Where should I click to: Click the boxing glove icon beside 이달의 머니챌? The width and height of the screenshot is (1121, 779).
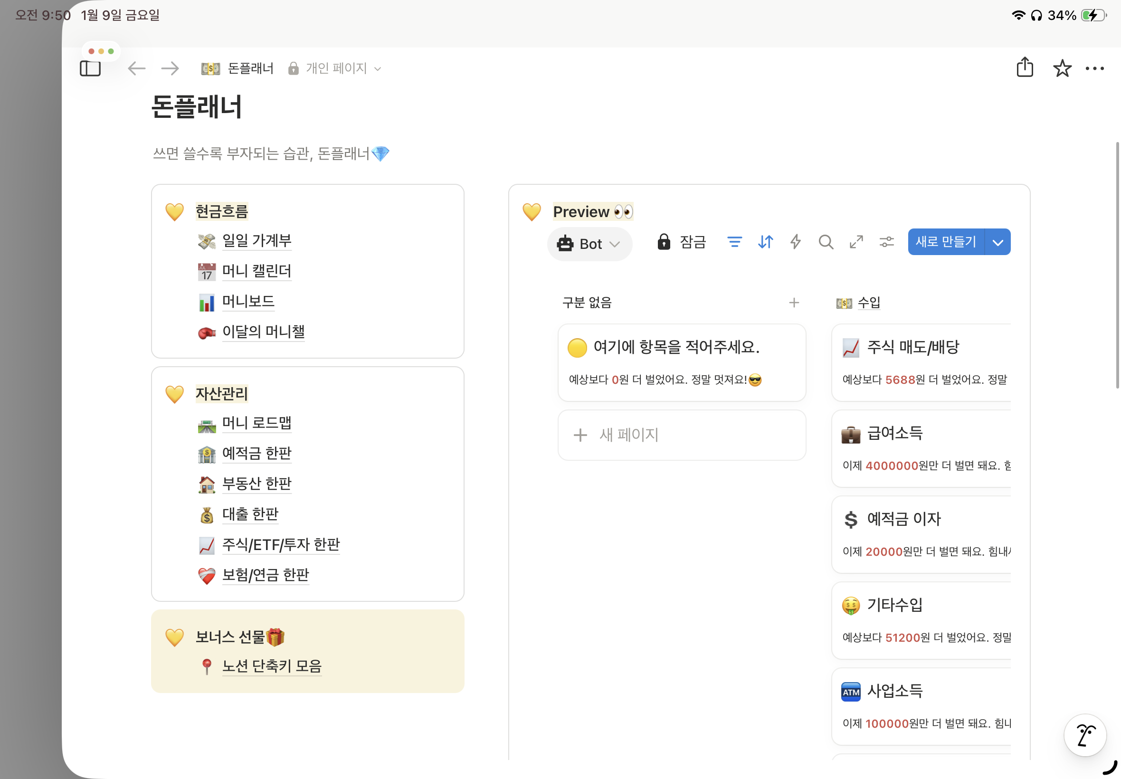click(207, 332)
